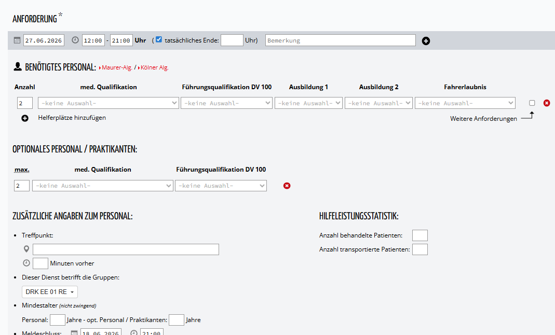This screenshot has height=335, width=555.
Task: Click the Helferplätze hinzufügen text
Action: 72,118
